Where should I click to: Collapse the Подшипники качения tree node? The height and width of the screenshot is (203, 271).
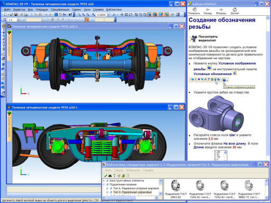pyautogui.click(x=104, y=184)
